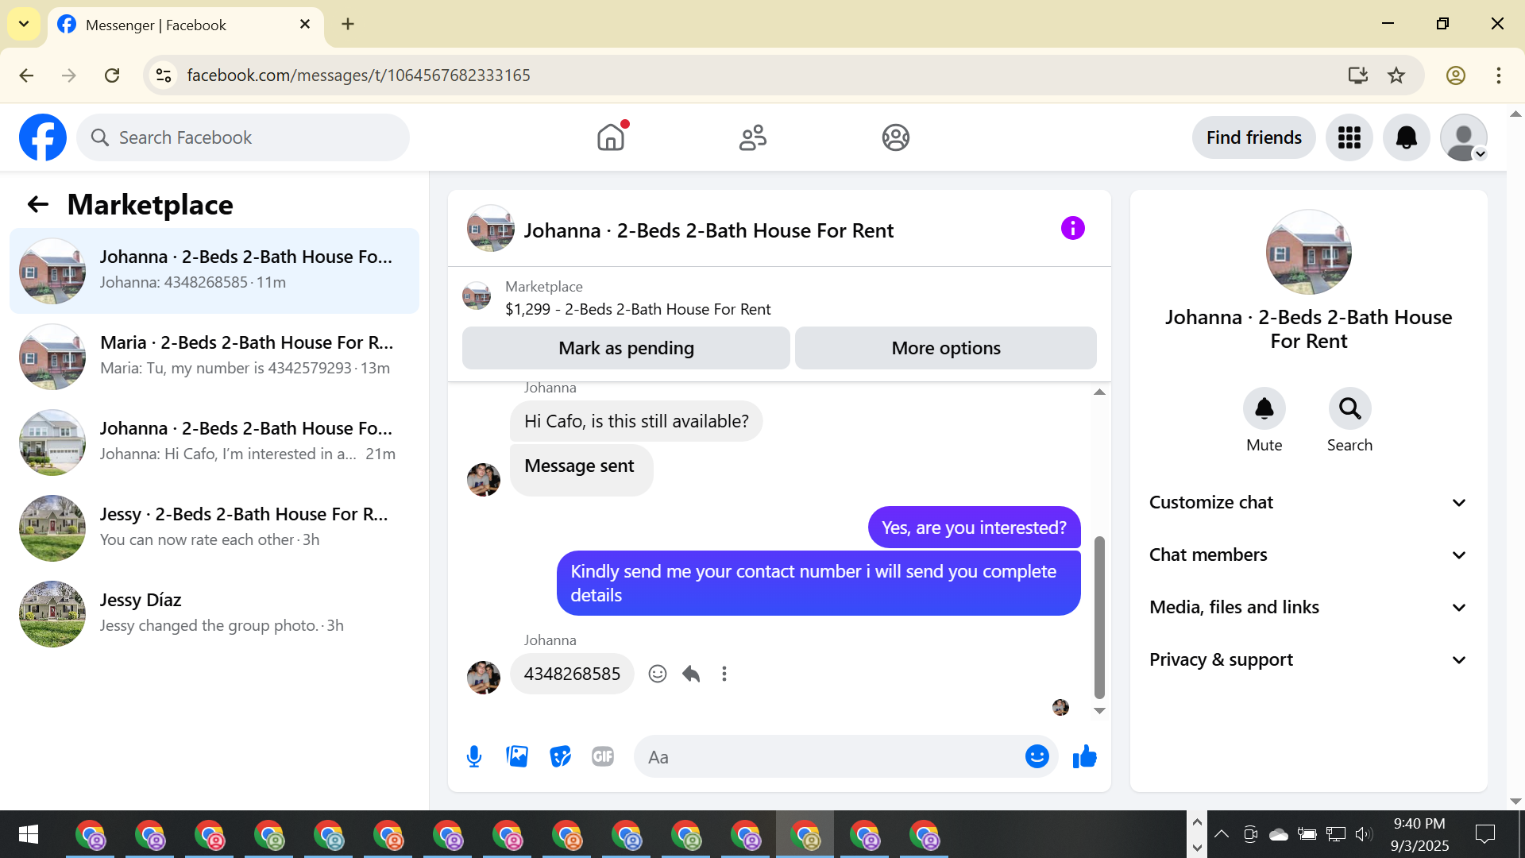The image size is (1525, 858).
Task: Open the Facebook menu grid icon
Action: click(x=1349, y=137)
